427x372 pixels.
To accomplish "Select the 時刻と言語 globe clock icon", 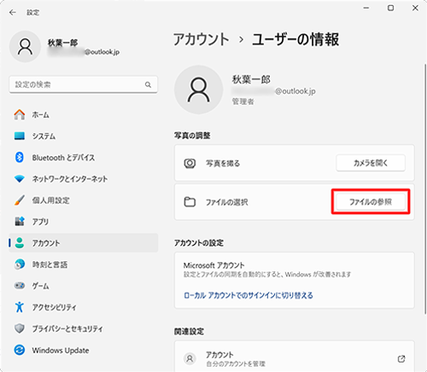I will click(20, 264).
